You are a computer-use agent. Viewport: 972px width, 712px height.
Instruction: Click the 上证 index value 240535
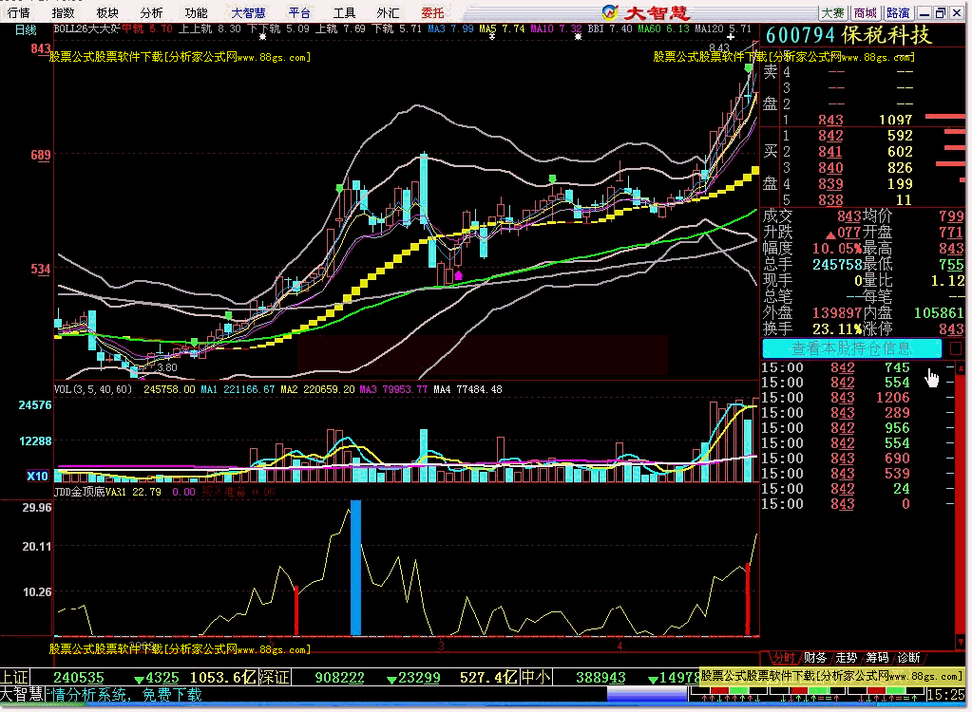[79, 678]
